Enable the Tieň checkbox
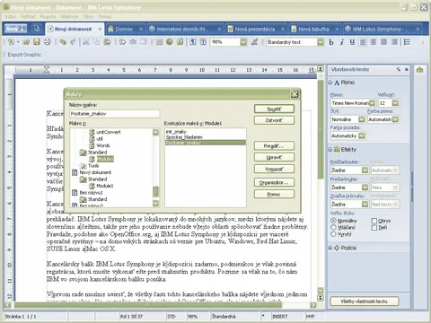This screenshot has height=323, width=431. (374, 228)
